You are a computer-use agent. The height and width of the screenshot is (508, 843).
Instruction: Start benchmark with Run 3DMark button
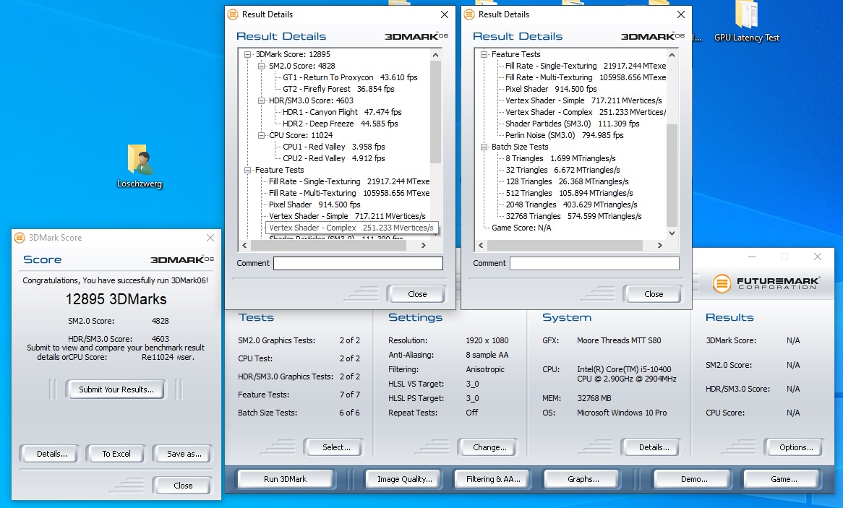(285, 479)
